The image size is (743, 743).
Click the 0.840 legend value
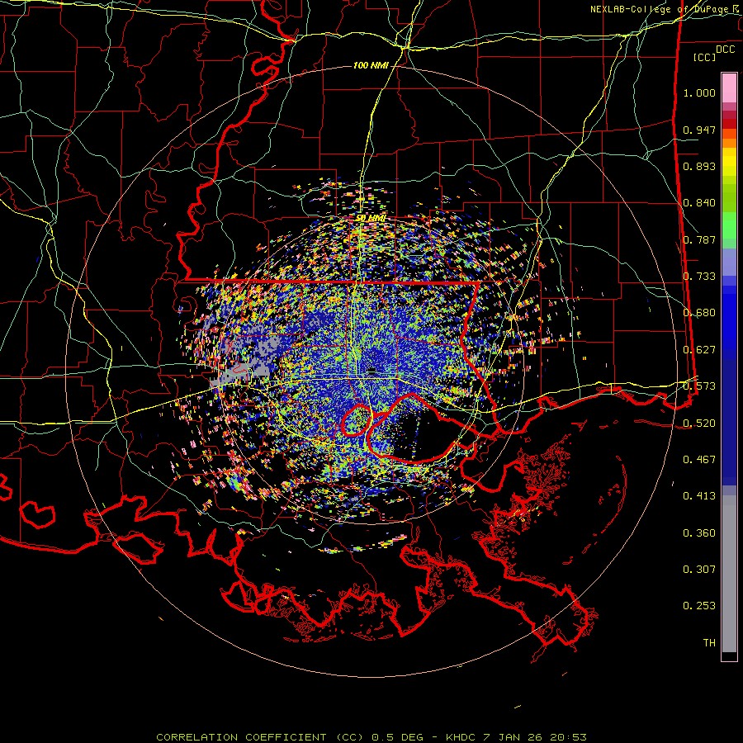click(x=699, y=203)
